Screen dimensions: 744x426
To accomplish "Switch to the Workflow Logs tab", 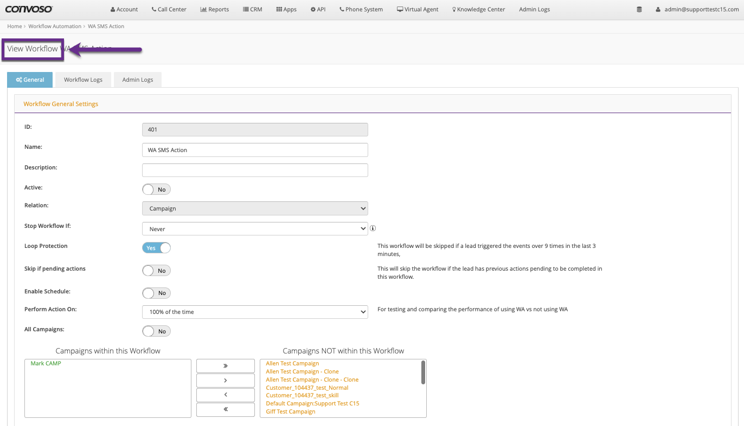I will point(83,80).
